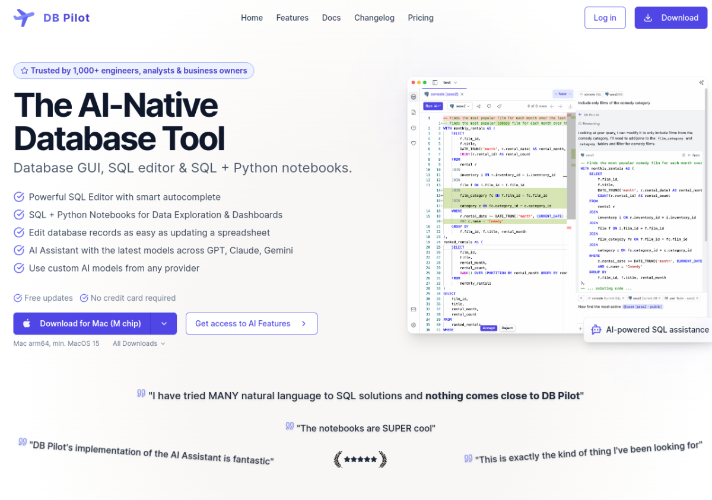
Task: Open the settings gear in app sidebar
Action: 414,325
